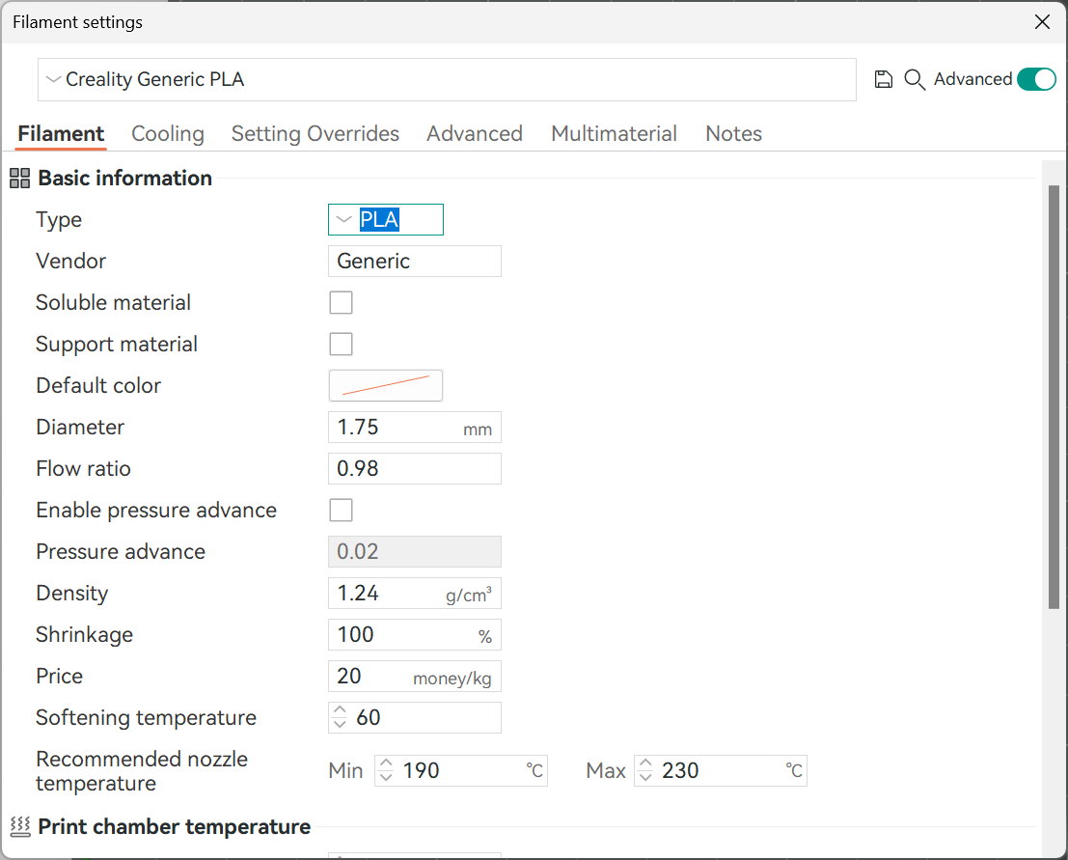Viewport: 1068px width, 860px height.
Task: Click the highlighted PLA type text
Action: pos(379,219)
